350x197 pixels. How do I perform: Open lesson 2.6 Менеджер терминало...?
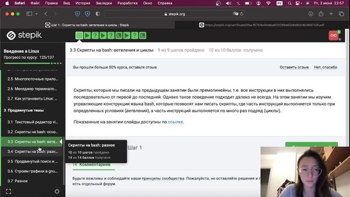[33, 89]
